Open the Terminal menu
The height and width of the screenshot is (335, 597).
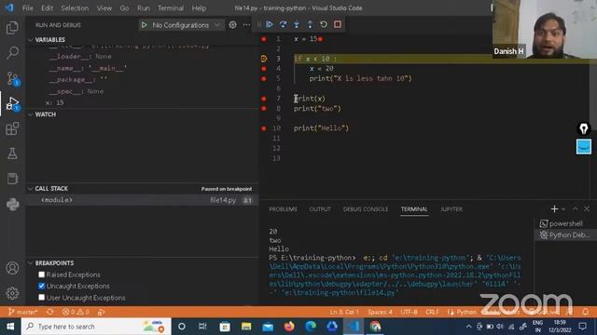pyautogui.click(x=171, y=8)
